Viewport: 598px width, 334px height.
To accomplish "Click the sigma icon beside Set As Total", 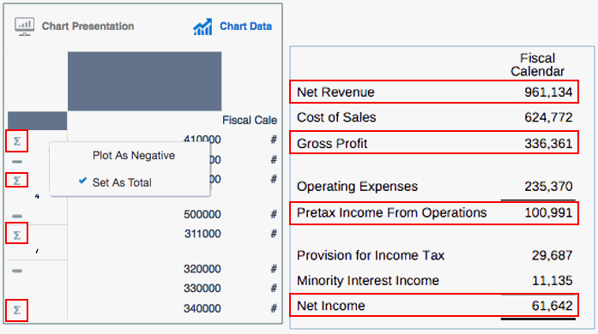I will [x=17, y=180].
